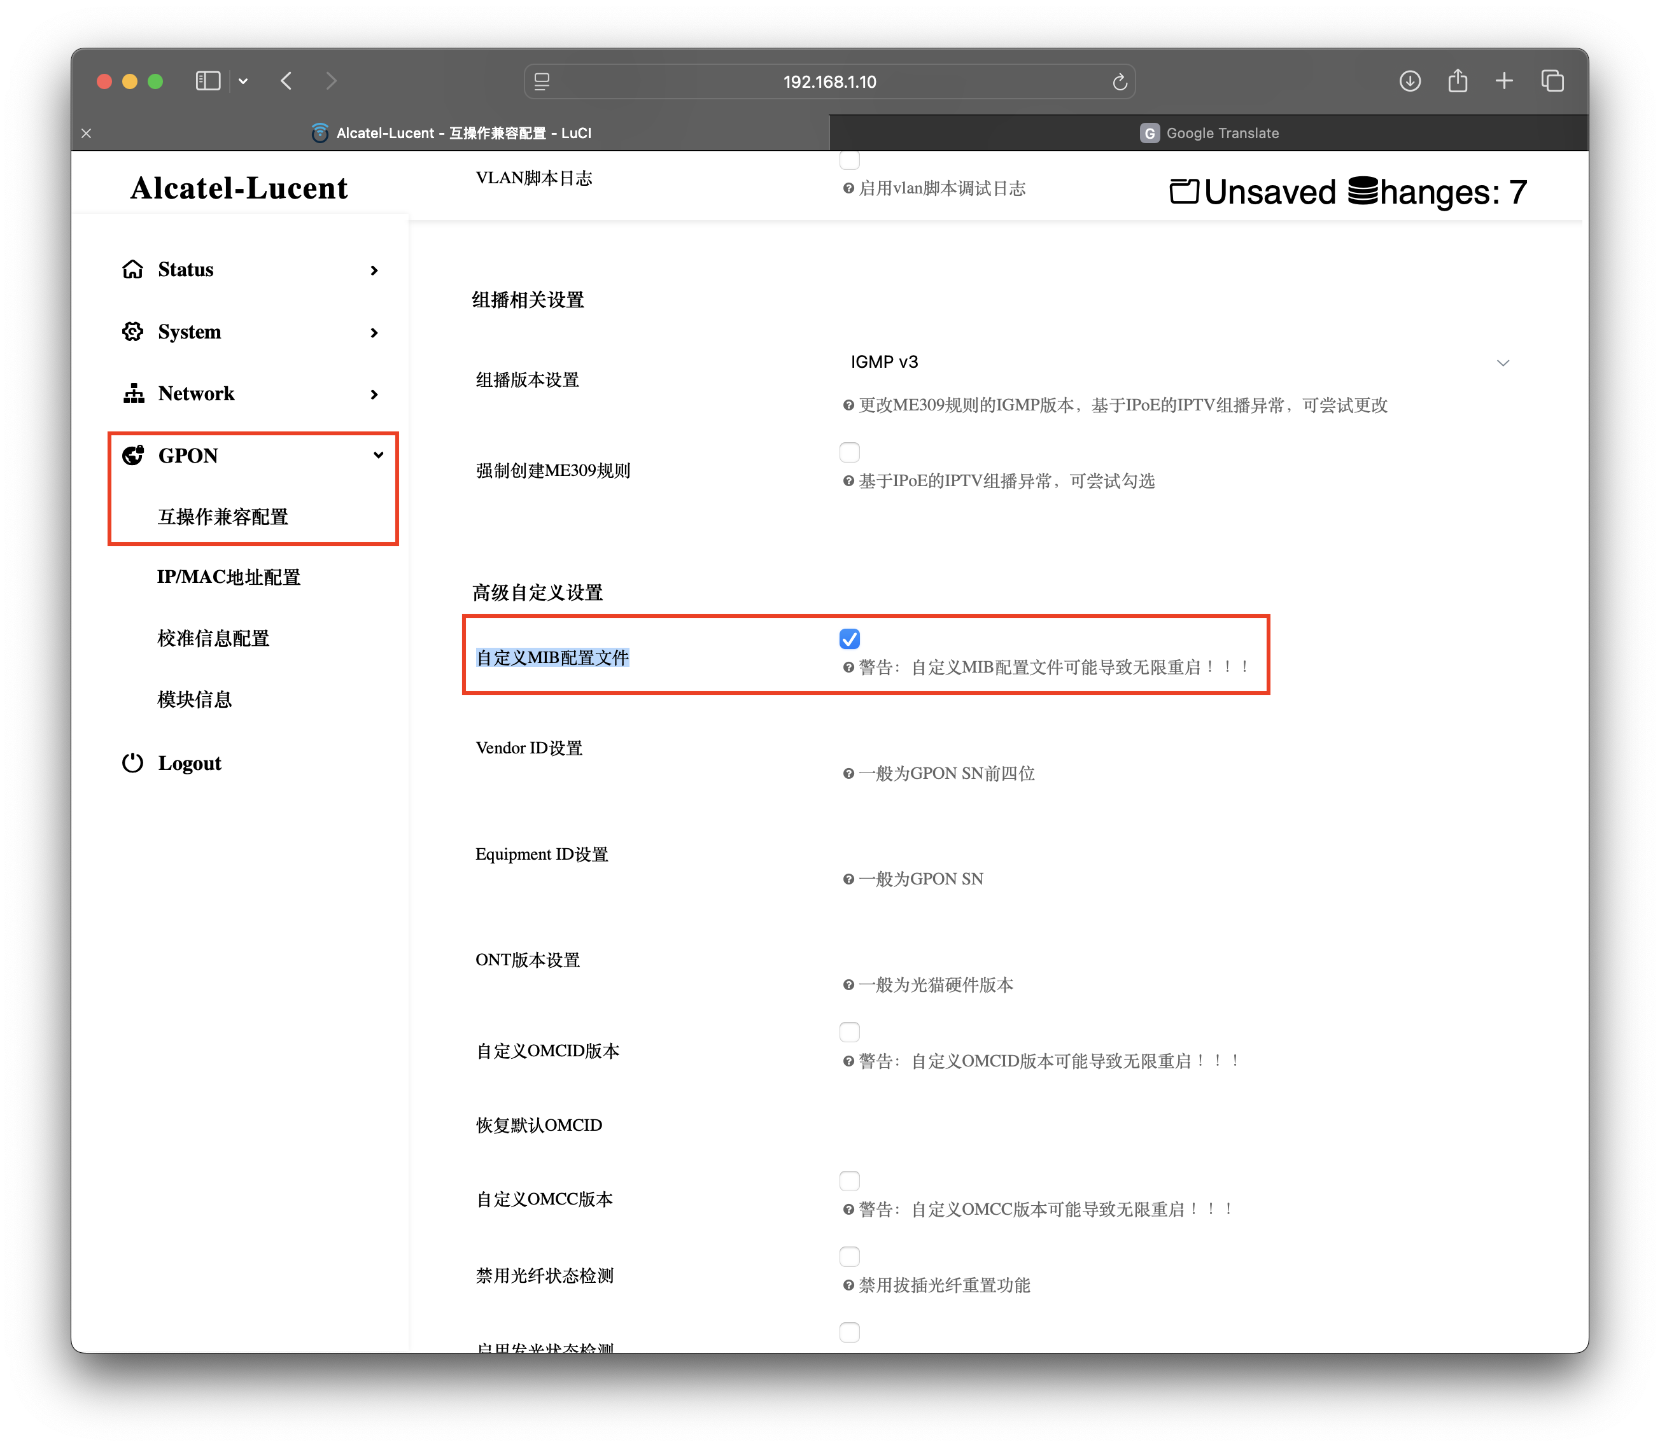The height and width of the screenshot is (1447, 1660).
Task: Click the System gear icon in sidebar
Action: (132, 332)
